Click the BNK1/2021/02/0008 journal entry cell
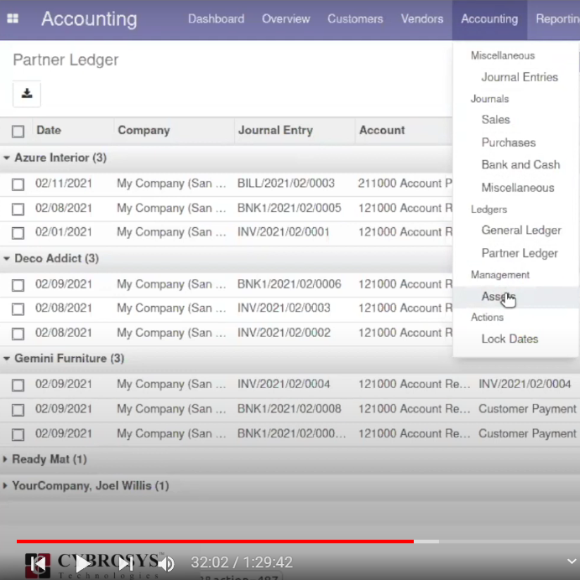The width and height of the screenshot is (580, 580). point(290,409)
